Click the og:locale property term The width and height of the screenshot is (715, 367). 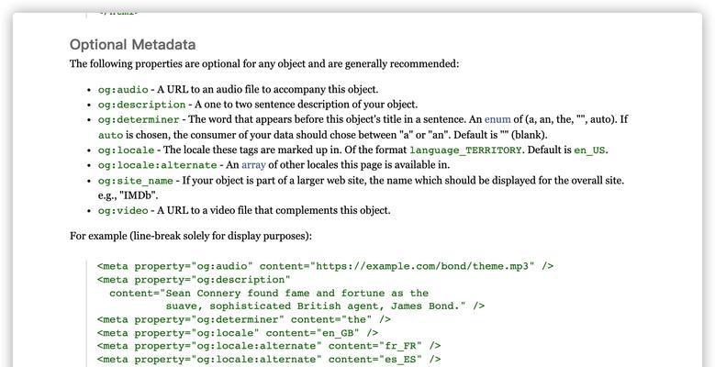127,150
